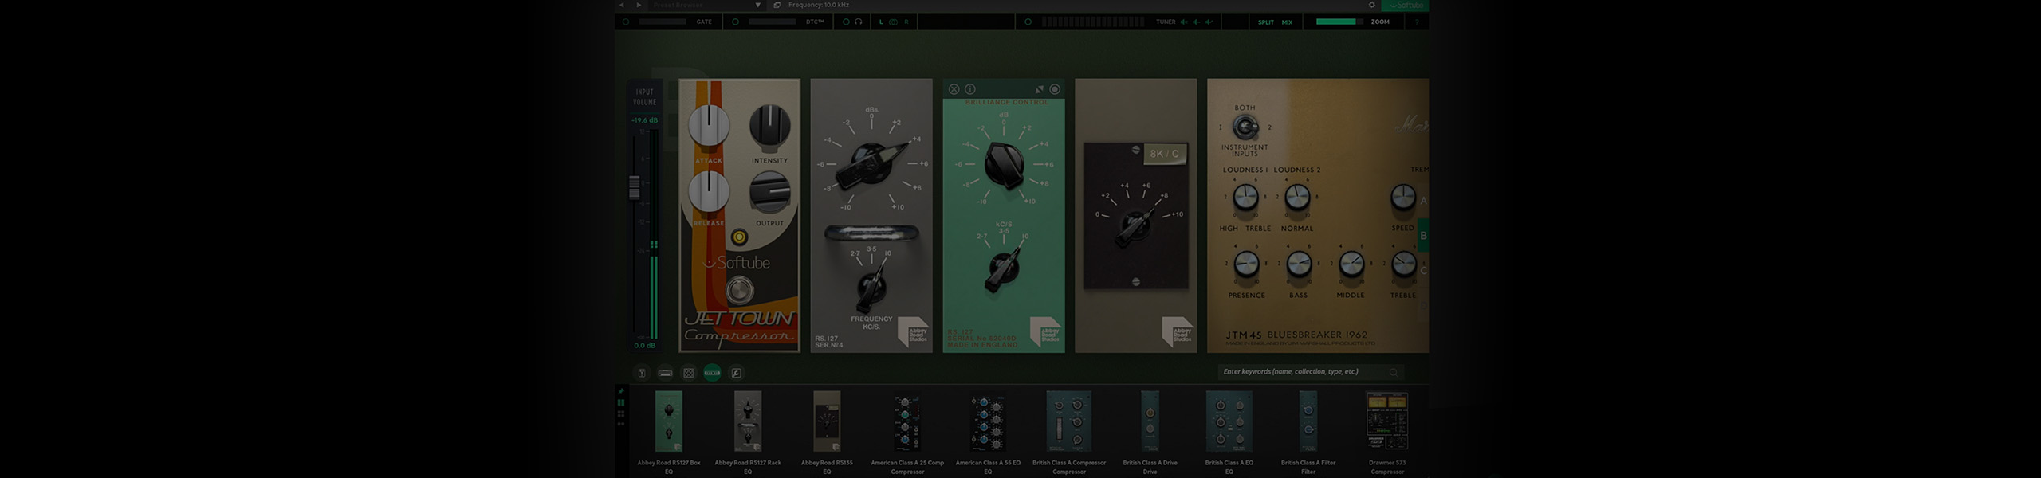
Task: Toggle the DTC power switch
Action: 735,22
